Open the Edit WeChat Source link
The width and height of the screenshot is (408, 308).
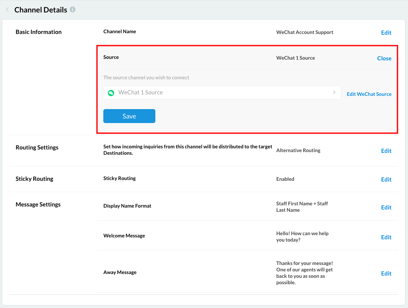[369, 94]
